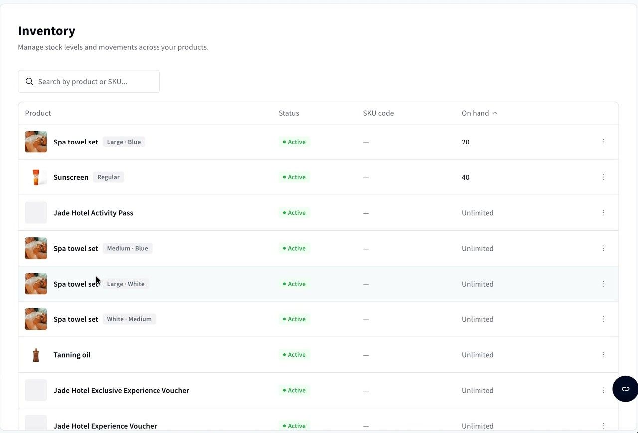
Task: Click the Regular variant tag on Sunscreen
Action: pyautogui.click(x=108, y=177)
